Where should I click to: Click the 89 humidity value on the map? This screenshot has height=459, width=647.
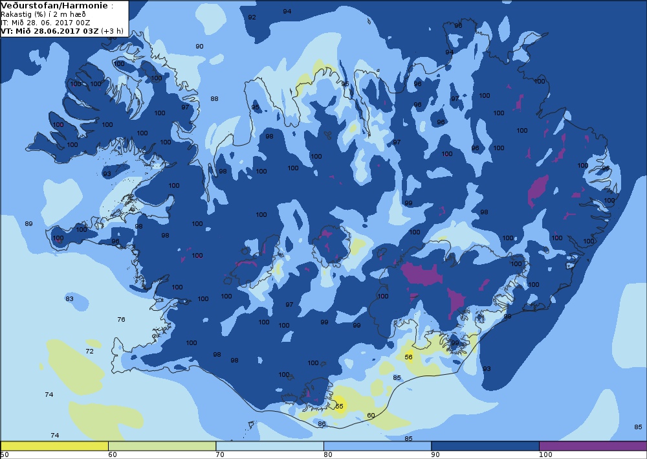tap(28, 224)
